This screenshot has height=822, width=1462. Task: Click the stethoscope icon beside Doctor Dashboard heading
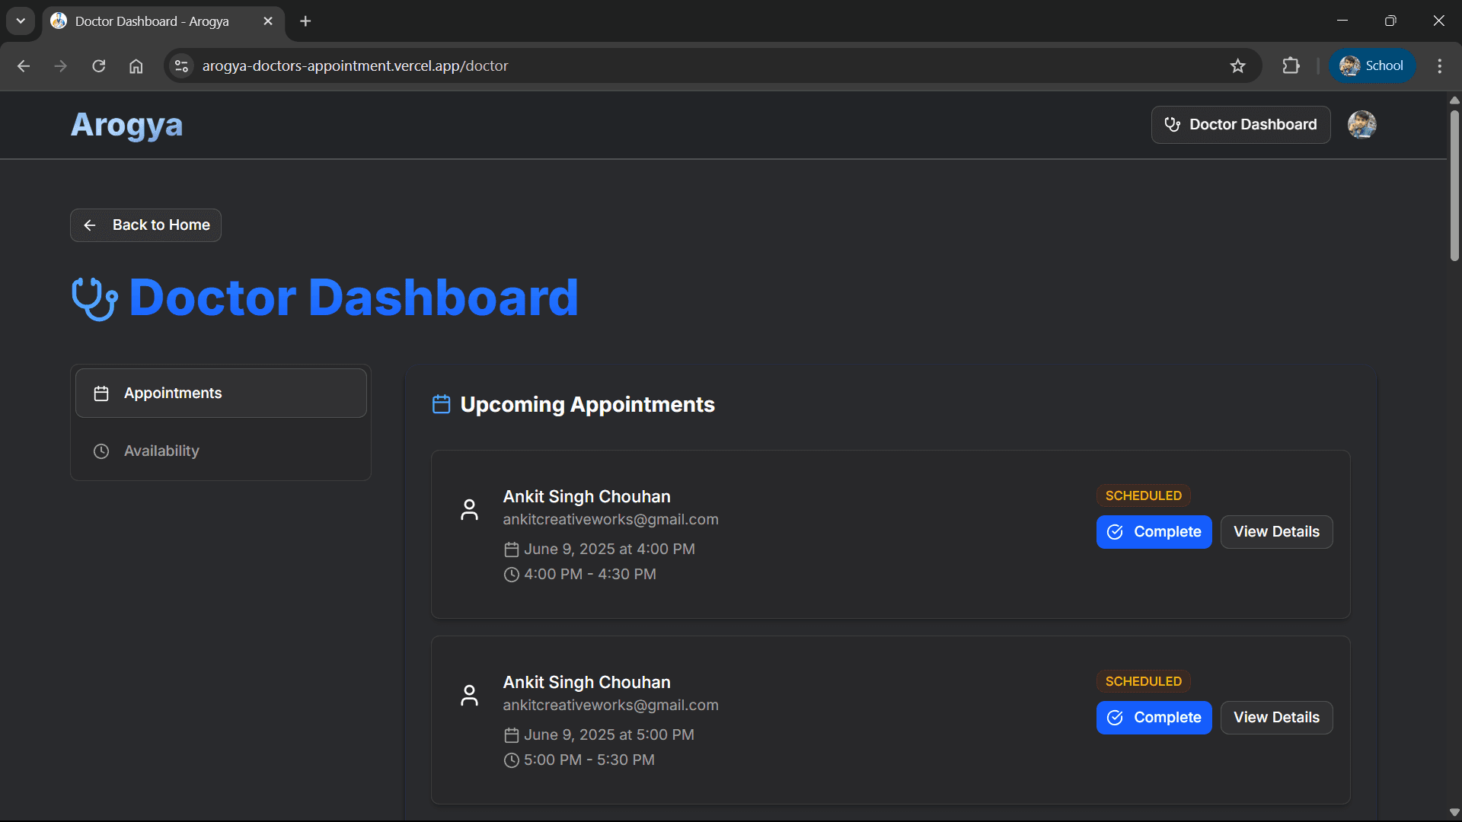coord(94,298)
